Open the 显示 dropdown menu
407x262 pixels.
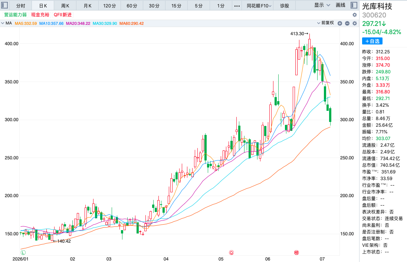pos(322,5)
